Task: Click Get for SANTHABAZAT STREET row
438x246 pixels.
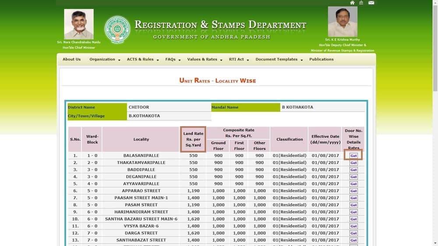Action: 353,240
